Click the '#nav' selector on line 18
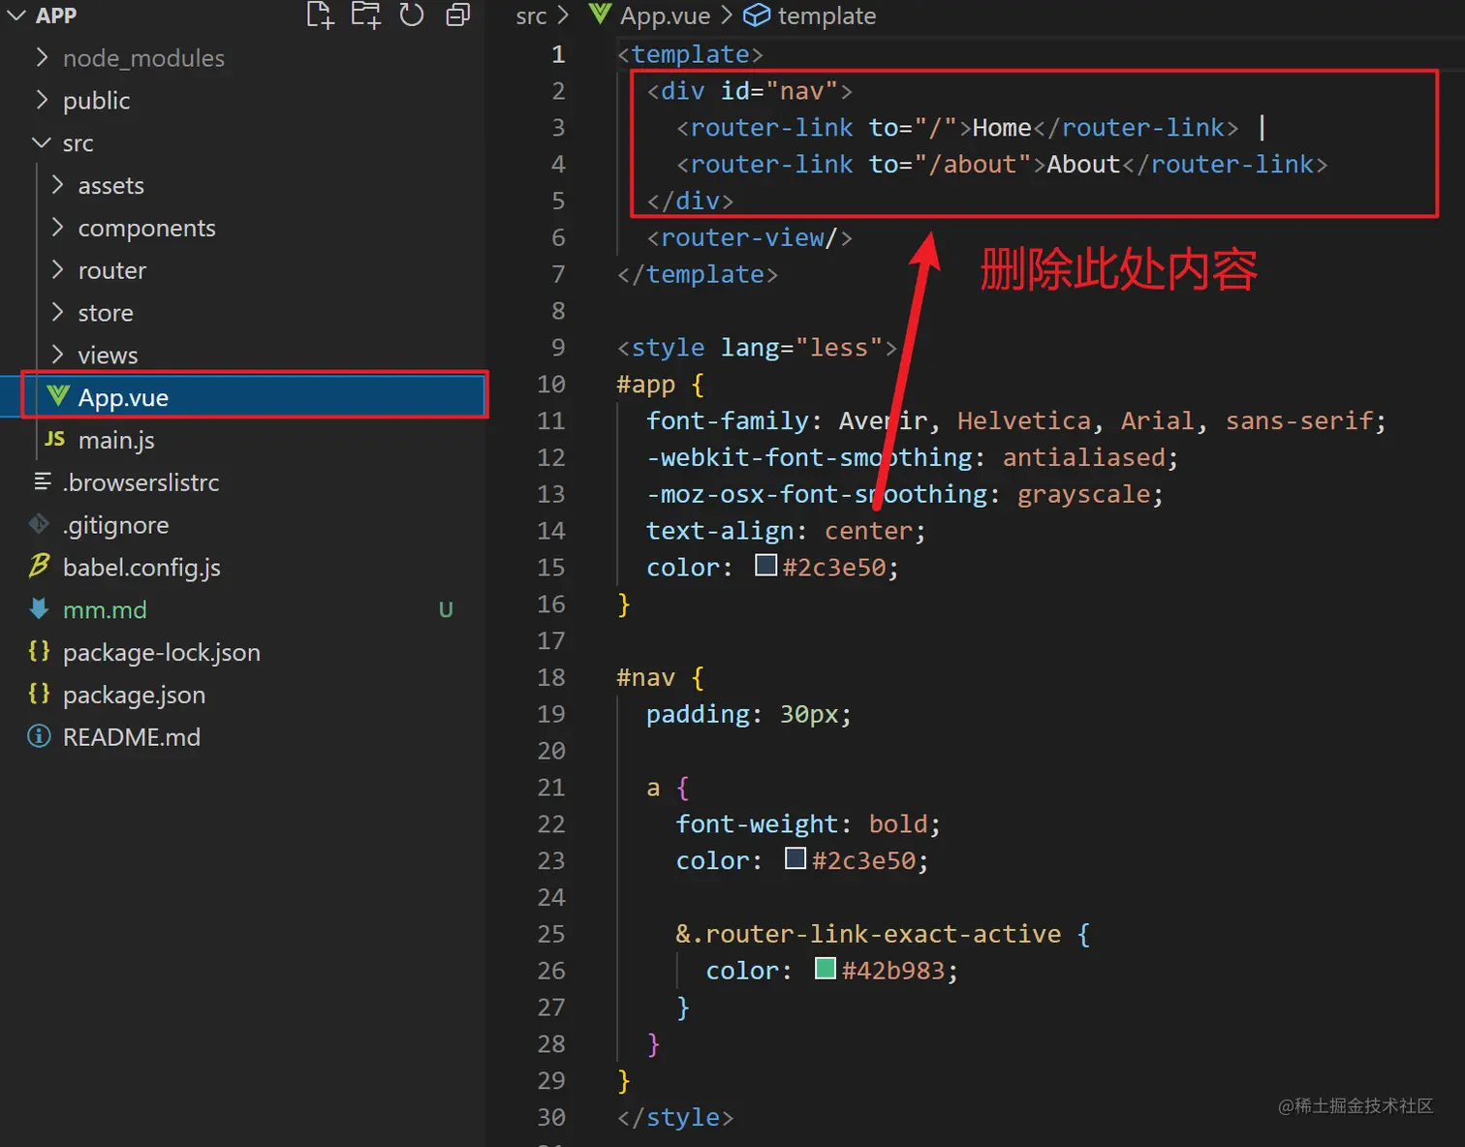The width and height of the screenshot is (1465, 1147). click(646, 677)
